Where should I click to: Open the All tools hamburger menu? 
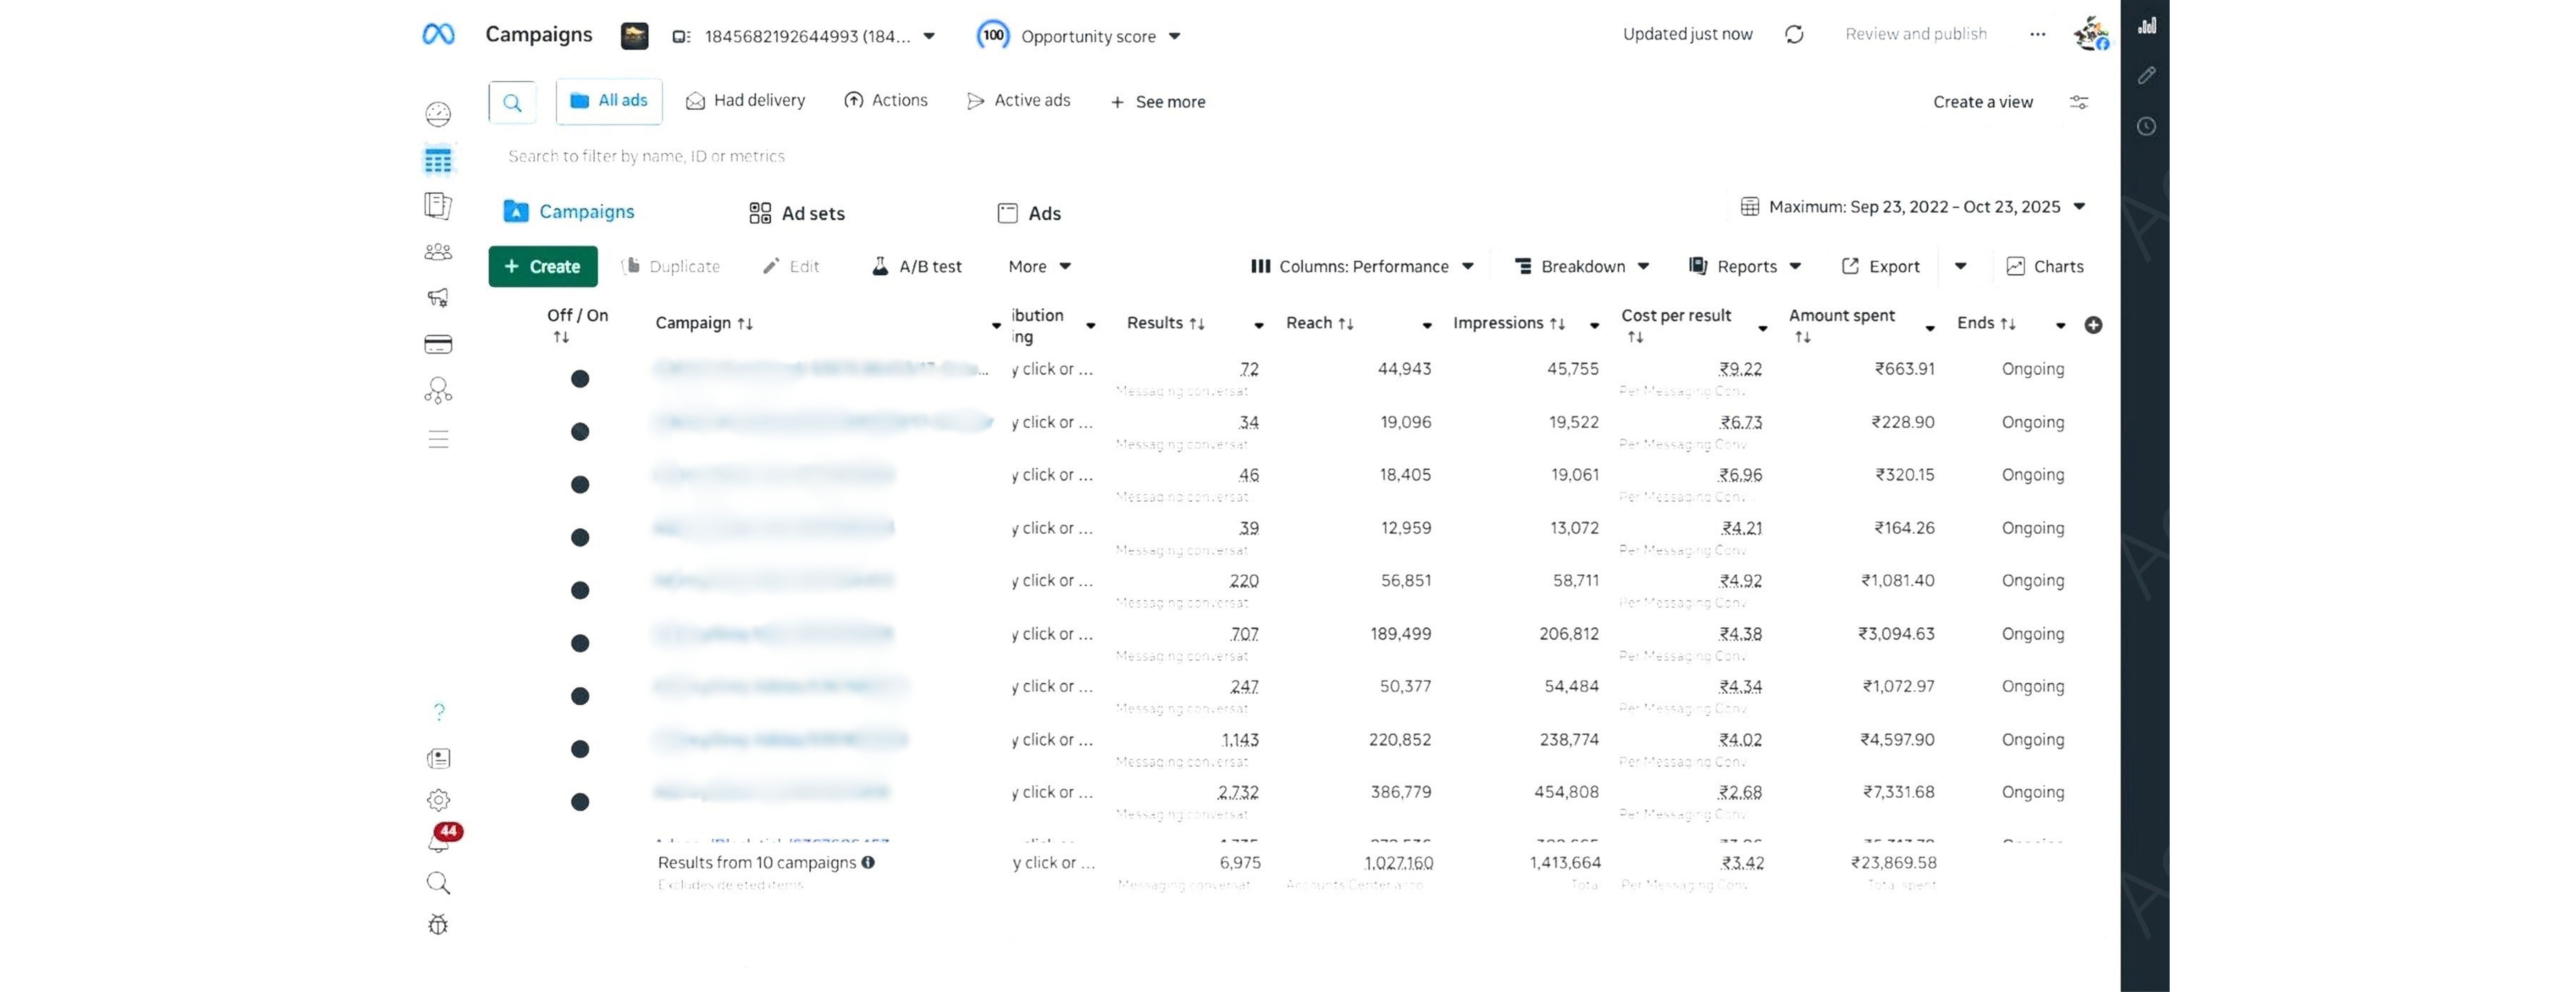point(438,439)
